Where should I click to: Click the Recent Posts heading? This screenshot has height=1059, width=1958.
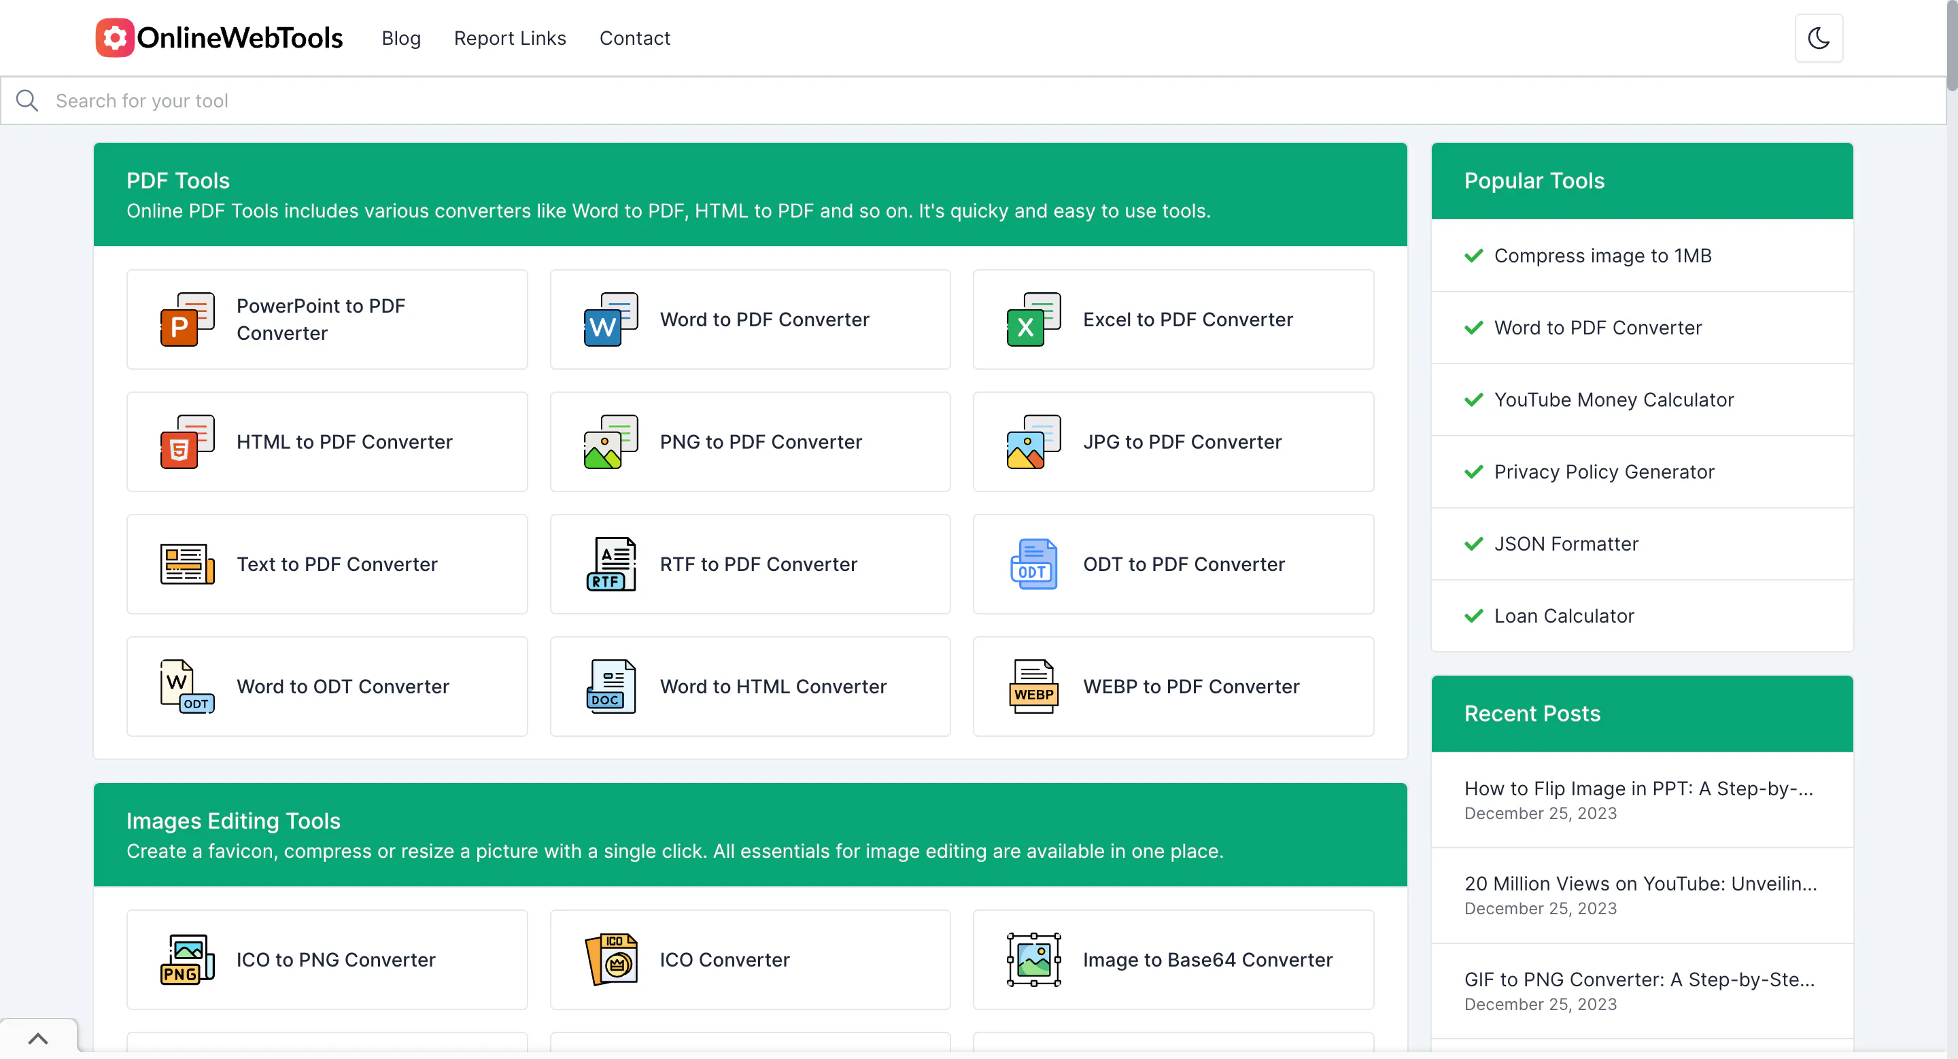1532,714
